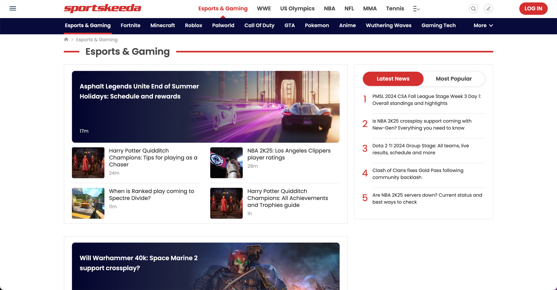Open the Tennis section
The image size is (557, 290).
395,9
